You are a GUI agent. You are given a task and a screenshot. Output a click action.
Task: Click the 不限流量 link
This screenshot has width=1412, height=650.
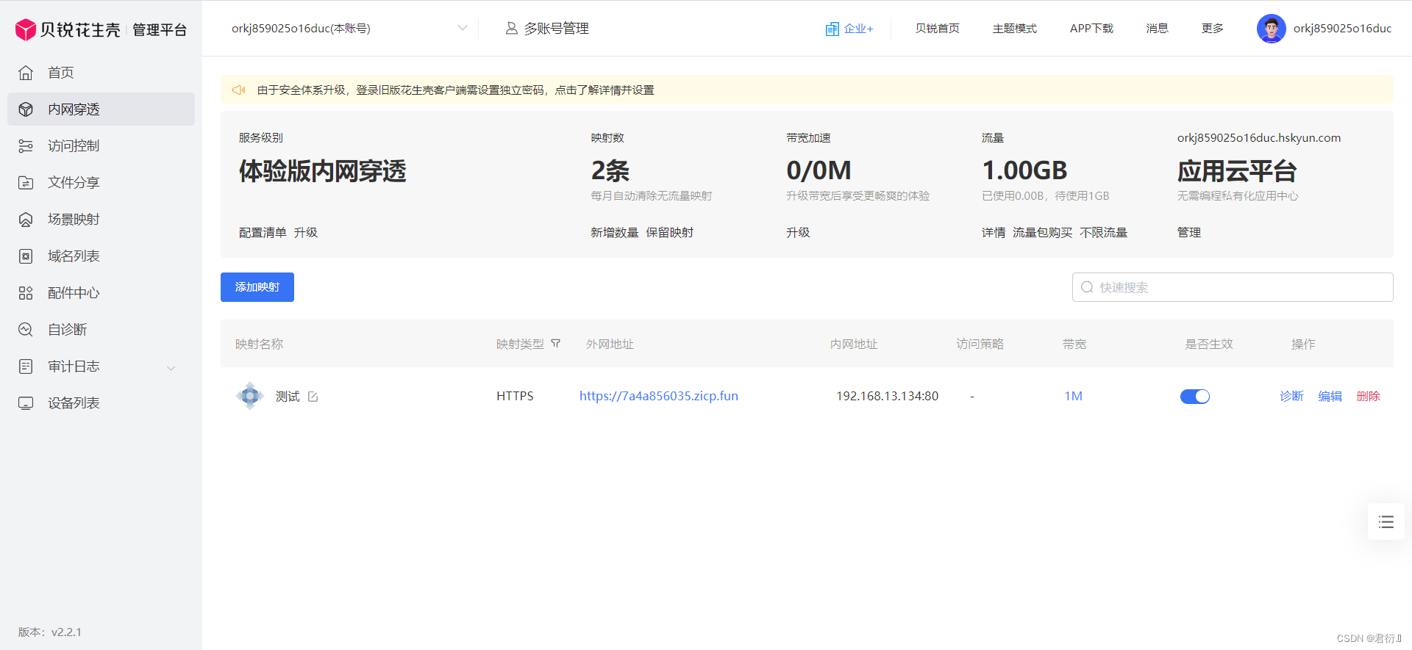coord(1103,233)
